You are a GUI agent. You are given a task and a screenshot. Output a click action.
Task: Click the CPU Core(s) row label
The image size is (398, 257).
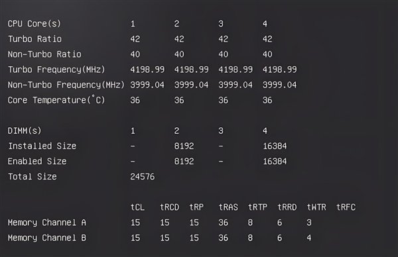coord(34,24)
